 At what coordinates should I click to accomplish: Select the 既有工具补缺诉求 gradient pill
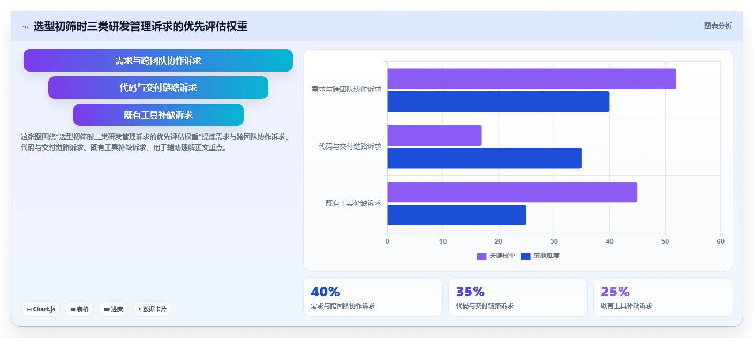click(158, 115)
